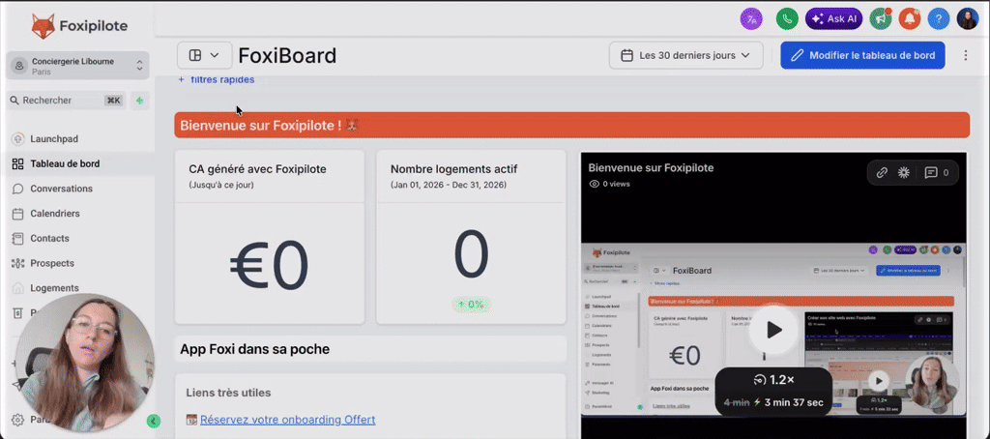Open the blue help question-mark icon
The image size is (990, 439).
939,19
